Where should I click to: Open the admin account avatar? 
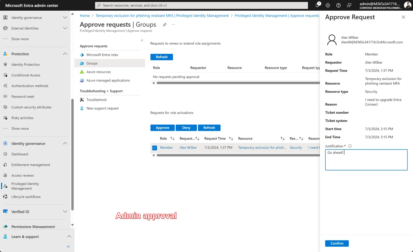tap(407, 5)
